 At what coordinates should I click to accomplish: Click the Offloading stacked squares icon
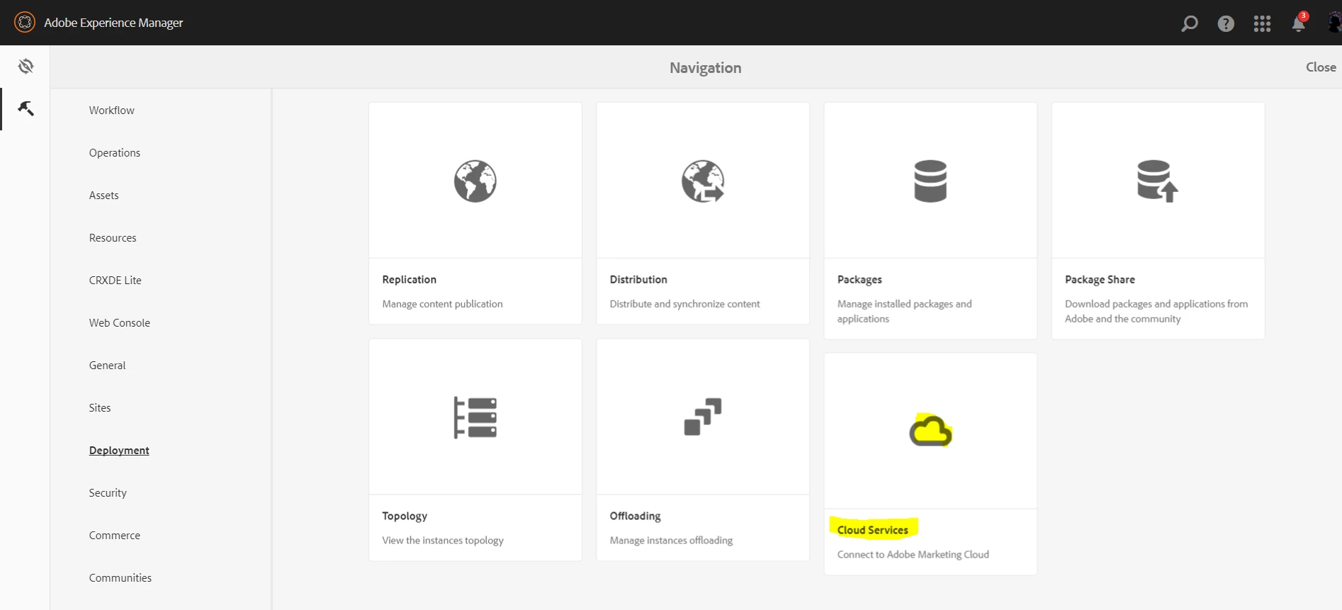pos(703,417)
